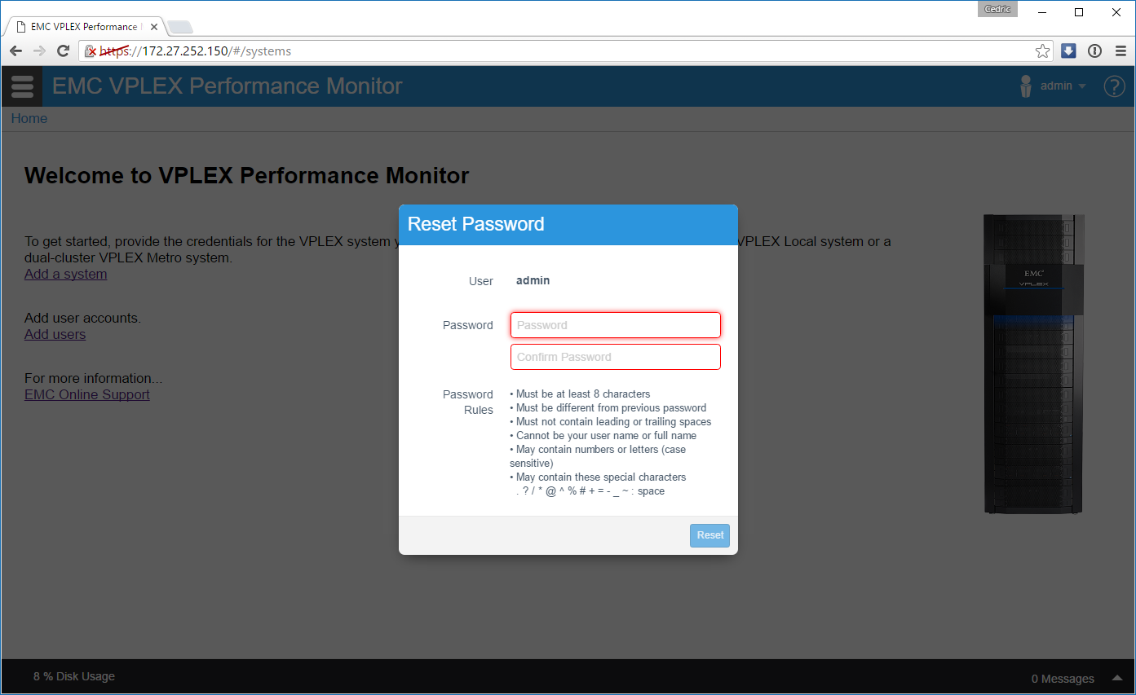Open a new browser tab

pos(179,27)
